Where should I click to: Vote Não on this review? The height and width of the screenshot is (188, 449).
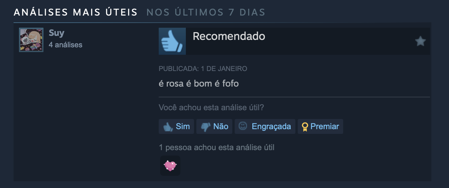[x=214, y=126]
